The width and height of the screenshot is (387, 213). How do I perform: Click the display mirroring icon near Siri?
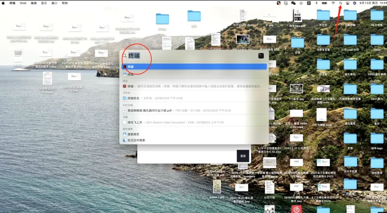(x=348, y=3)
